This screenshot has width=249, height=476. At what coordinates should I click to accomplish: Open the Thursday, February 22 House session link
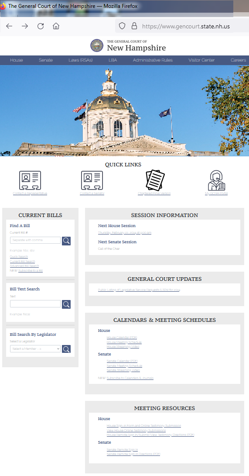tap(125, 233)
